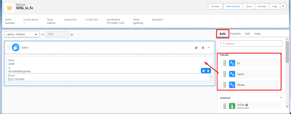Select the Name field text icon

(232, 74)
